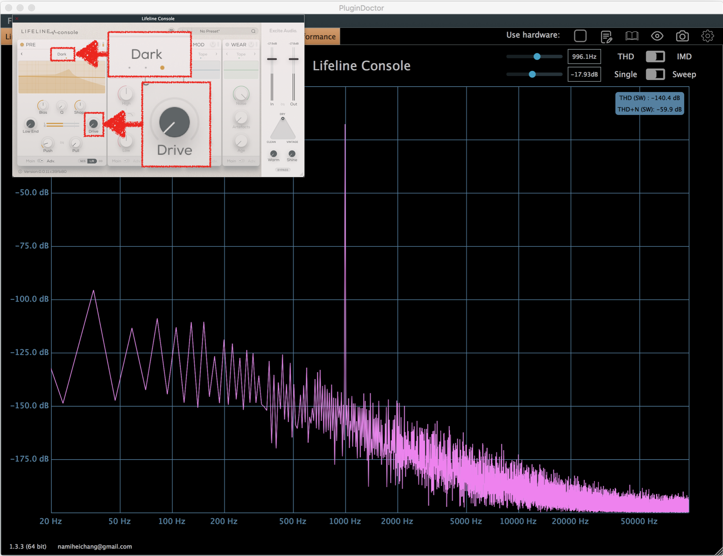Open PluginDoctor settings gear
The image size is (723, 556).
pyautogui.click(x=708, y=36)
